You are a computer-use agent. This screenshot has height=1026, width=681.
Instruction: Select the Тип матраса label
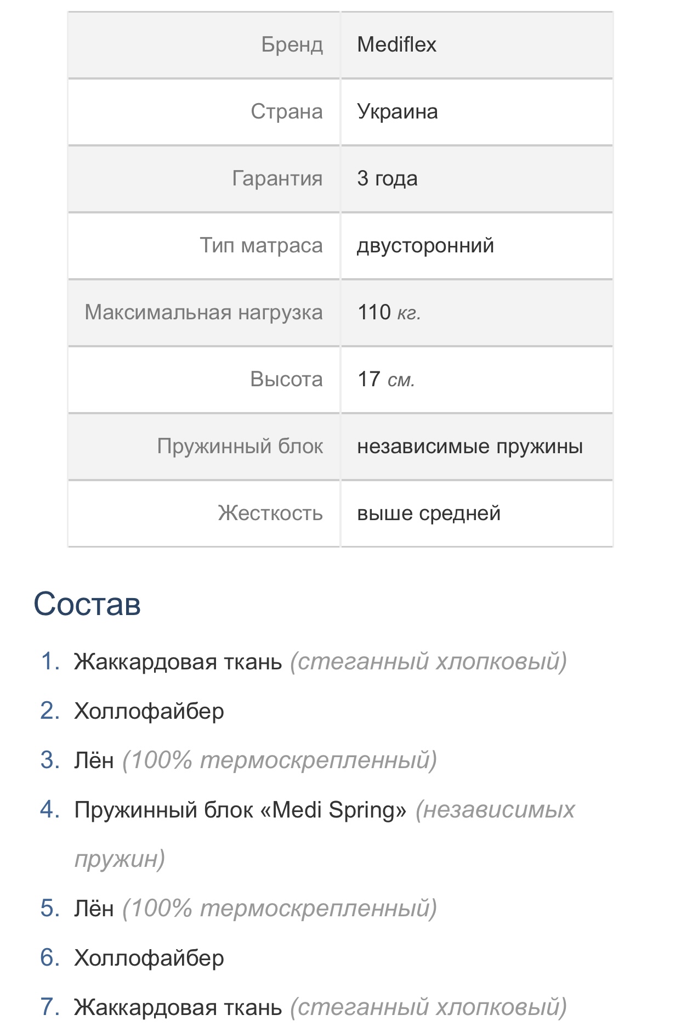click(x=261, y=246)
